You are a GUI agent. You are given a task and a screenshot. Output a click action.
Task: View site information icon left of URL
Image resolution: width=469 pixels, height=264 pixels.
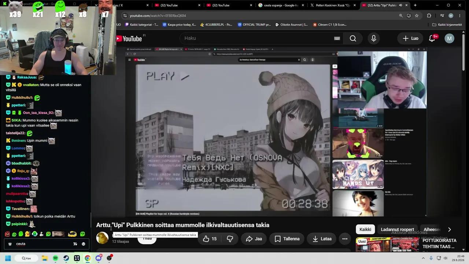click(125, 16)
